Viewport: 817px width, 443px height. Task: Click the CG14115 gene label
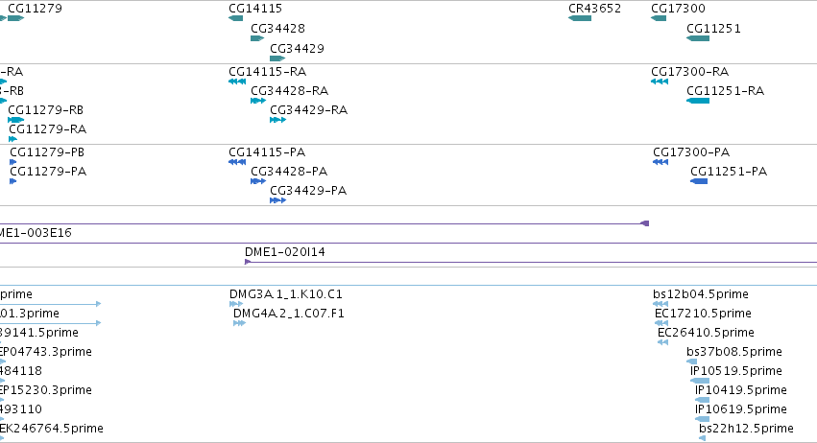pyautogui.click(x=255, y=9)
